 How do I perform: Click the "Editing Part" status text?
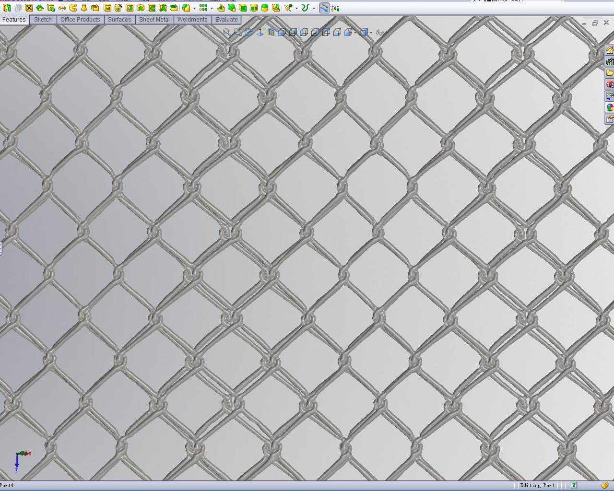click(x=537, y=485)
